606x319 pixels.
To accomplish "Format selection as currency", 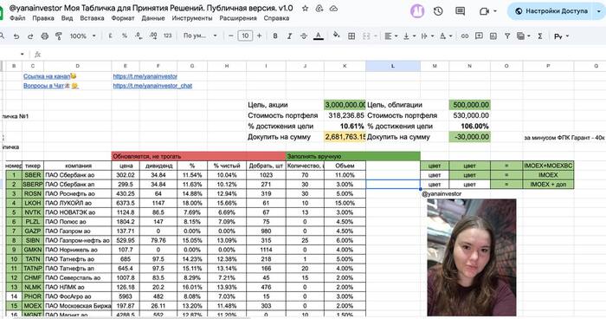I will pos(111,36).
